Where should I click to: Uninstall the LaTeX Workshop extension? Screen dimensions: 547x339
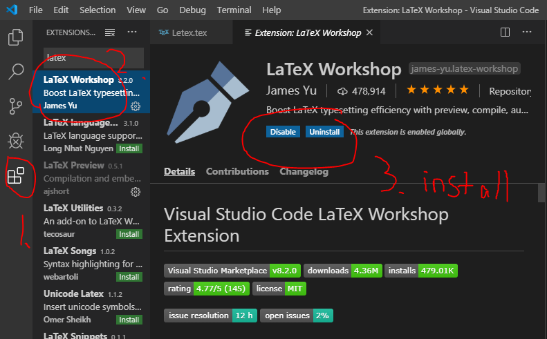(x=324, y=132)
